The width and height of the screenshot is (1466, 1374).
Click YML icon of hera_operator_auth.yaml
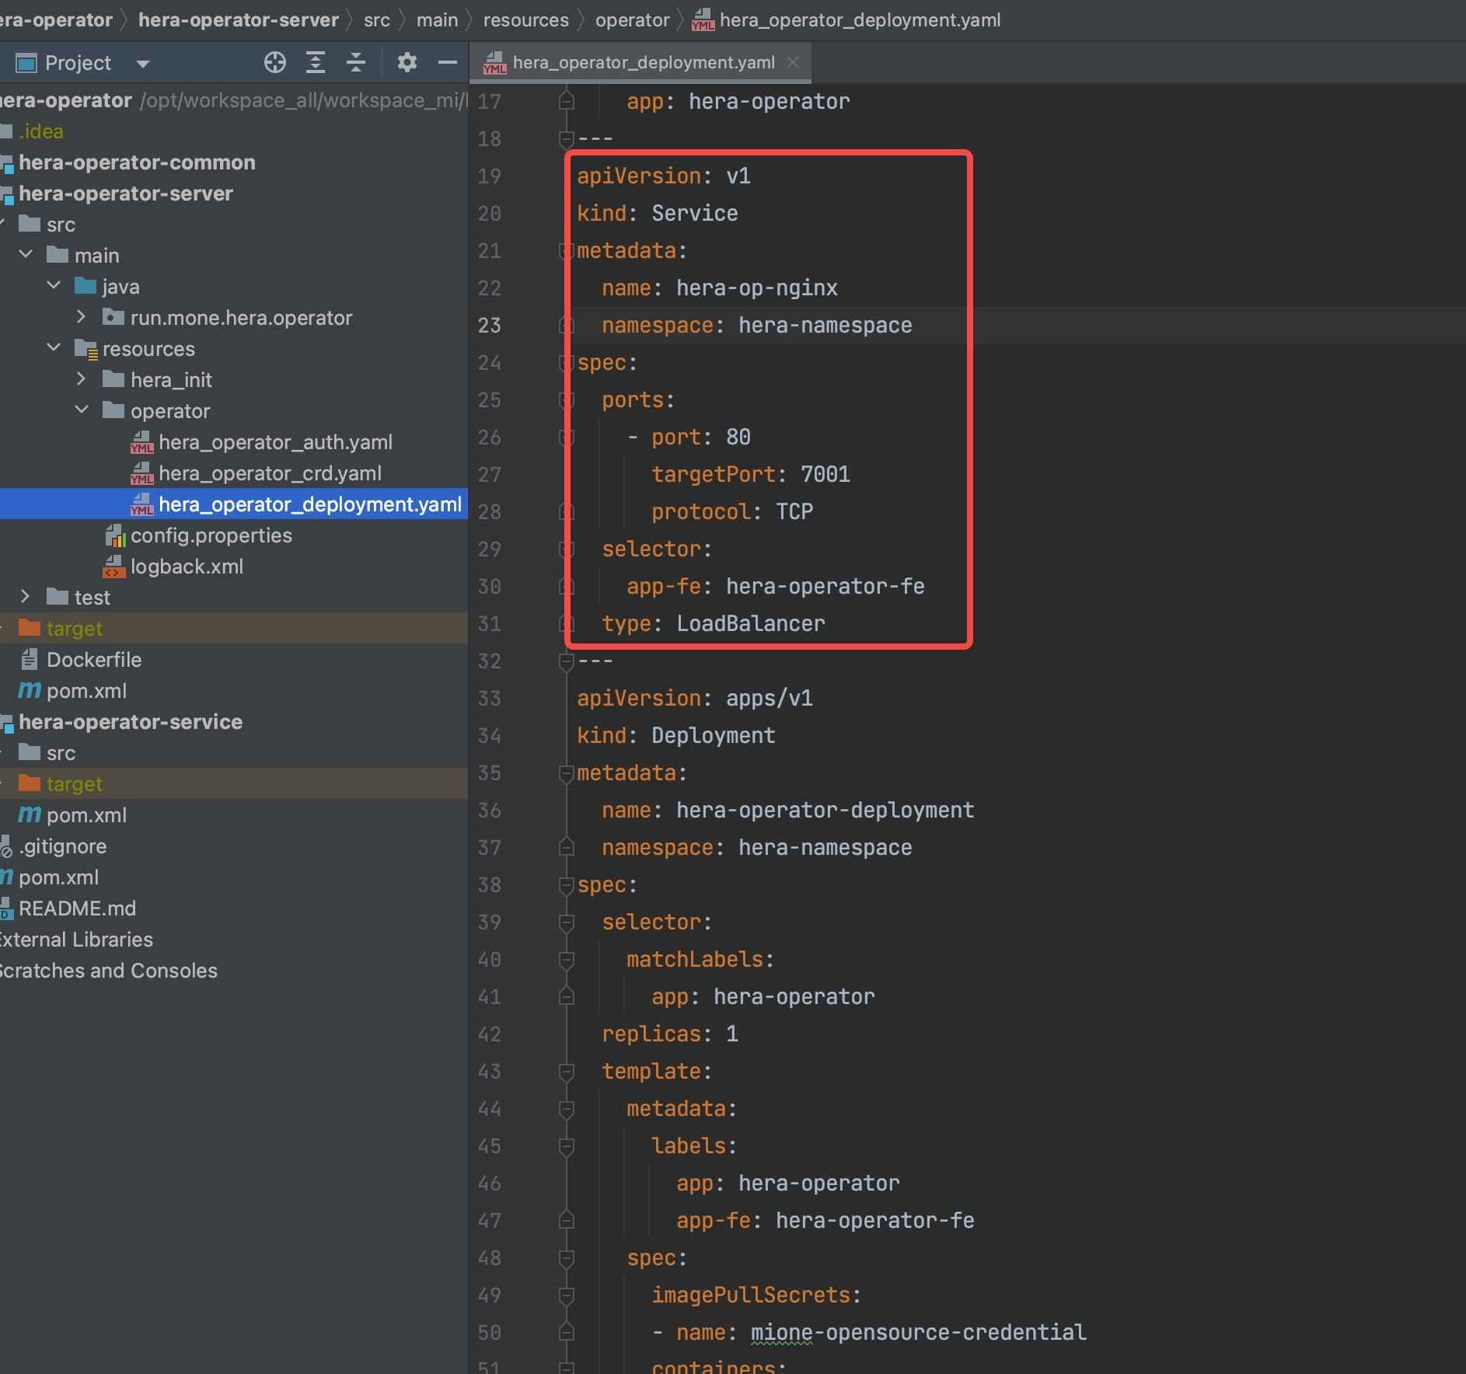[141, 442]
